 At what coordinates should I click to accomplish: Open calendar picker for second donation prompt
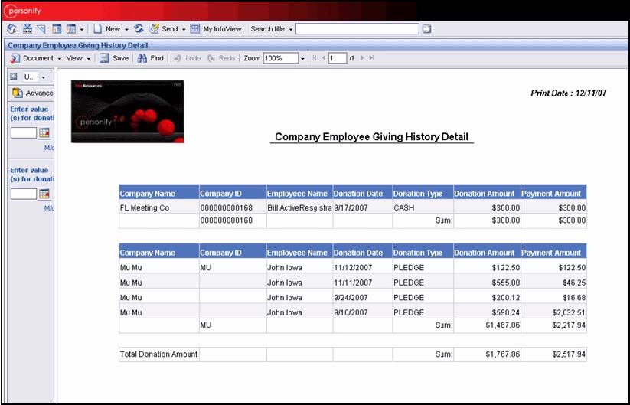coord(44,194)
